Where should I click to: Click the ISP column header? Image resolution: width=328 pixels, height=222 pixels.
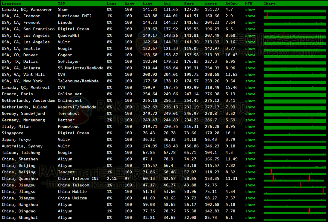pyautogui.click(x=61, y=4)
